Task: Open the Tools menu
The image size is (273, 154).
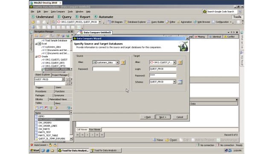Action: point(70,12)
